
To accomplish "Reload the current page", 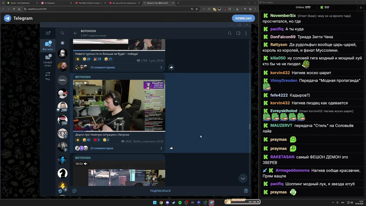I will (x=14, y=9).
